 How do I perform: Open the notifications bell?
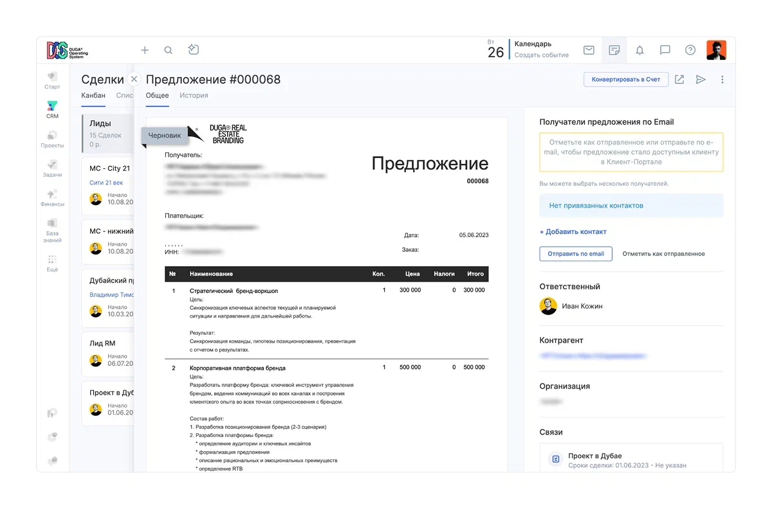pos(639,50)
